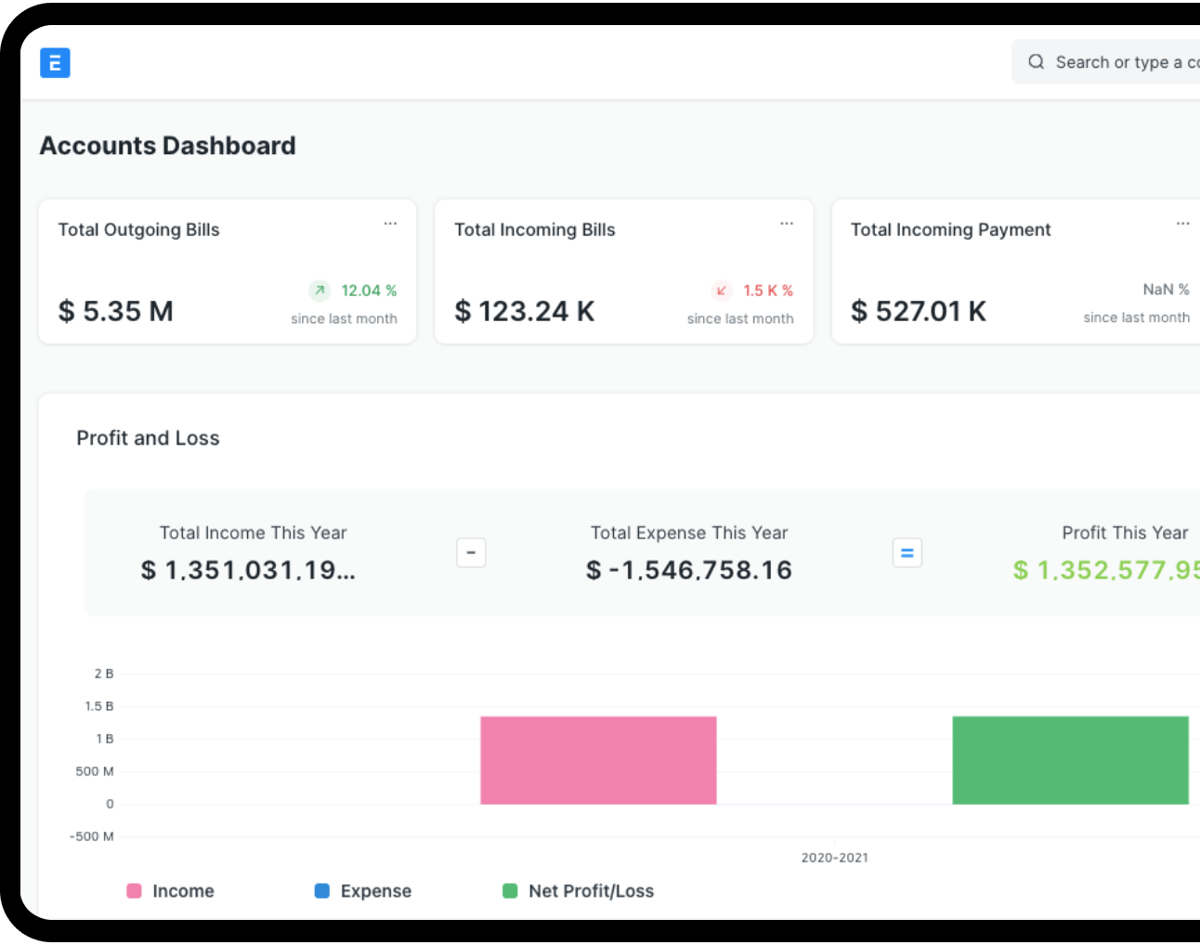Click the green profit amount value
The image size is (1200, 945).
[x=1106, y=570]
